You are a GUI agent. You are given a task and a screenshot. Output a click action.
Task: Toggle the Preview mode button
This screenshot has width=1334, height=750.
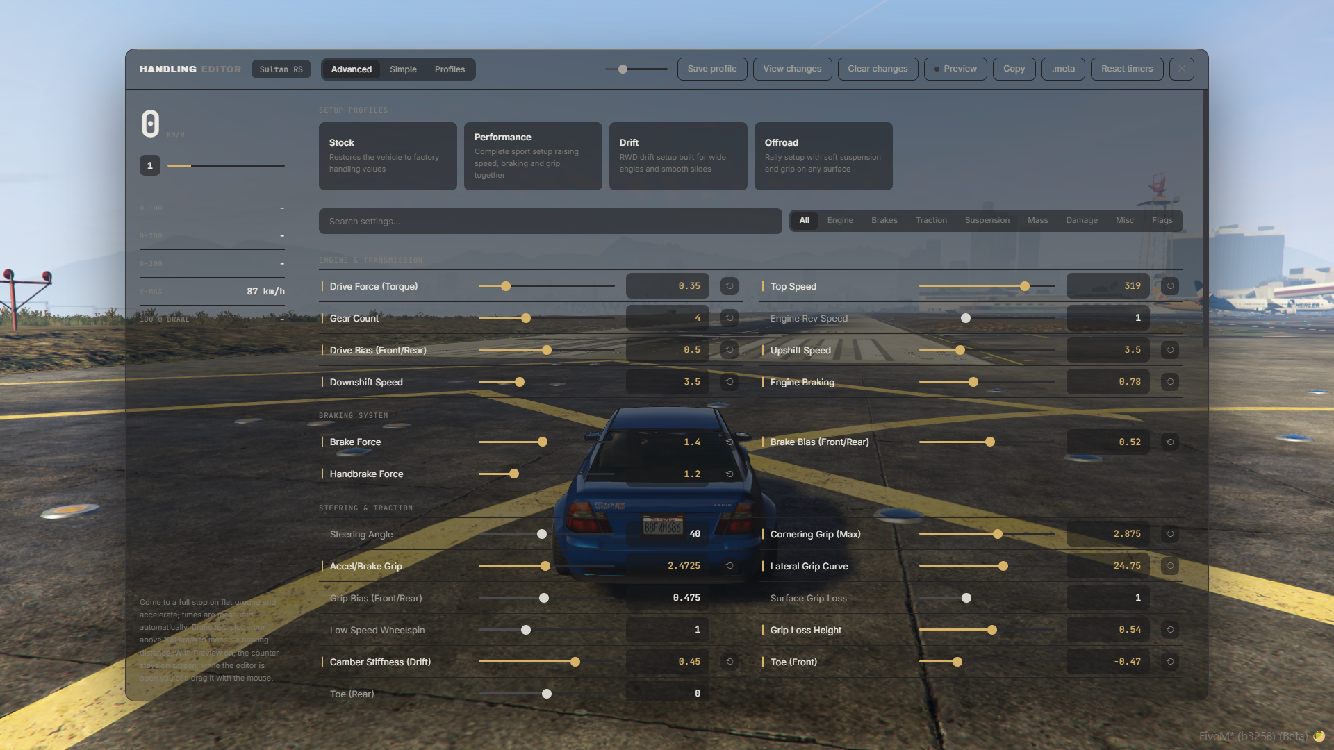pyautogui.click(x=955, y=69)
